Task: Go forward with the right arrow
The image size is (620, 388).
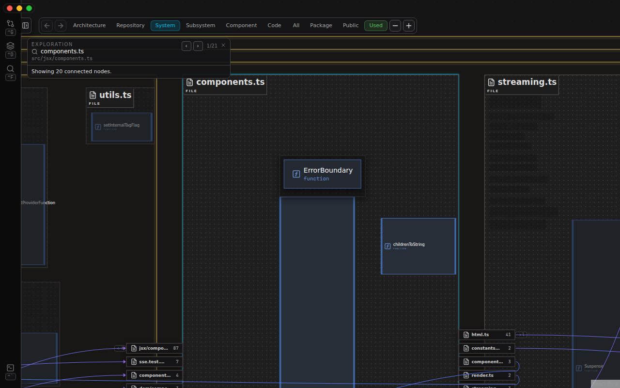Action: (61, 25)
